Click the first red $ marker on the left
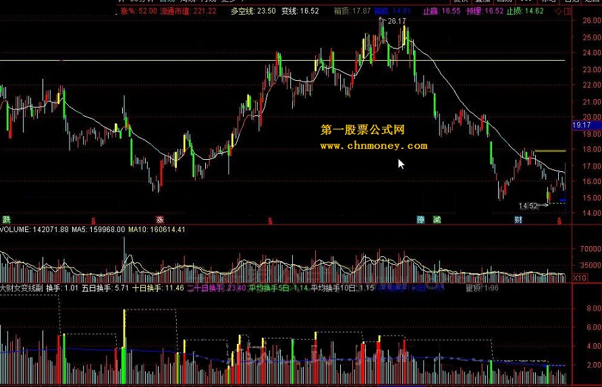 click(x=93, y=221)
